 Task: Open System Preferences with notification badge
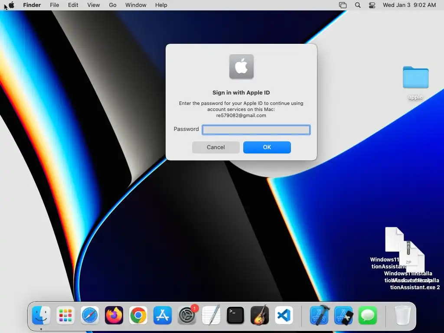187,315
